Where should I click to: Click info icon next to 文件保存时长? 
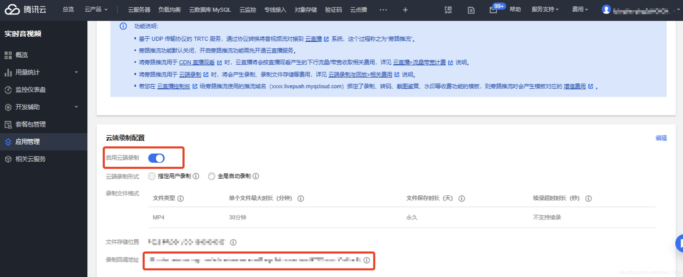pos(462,198)
